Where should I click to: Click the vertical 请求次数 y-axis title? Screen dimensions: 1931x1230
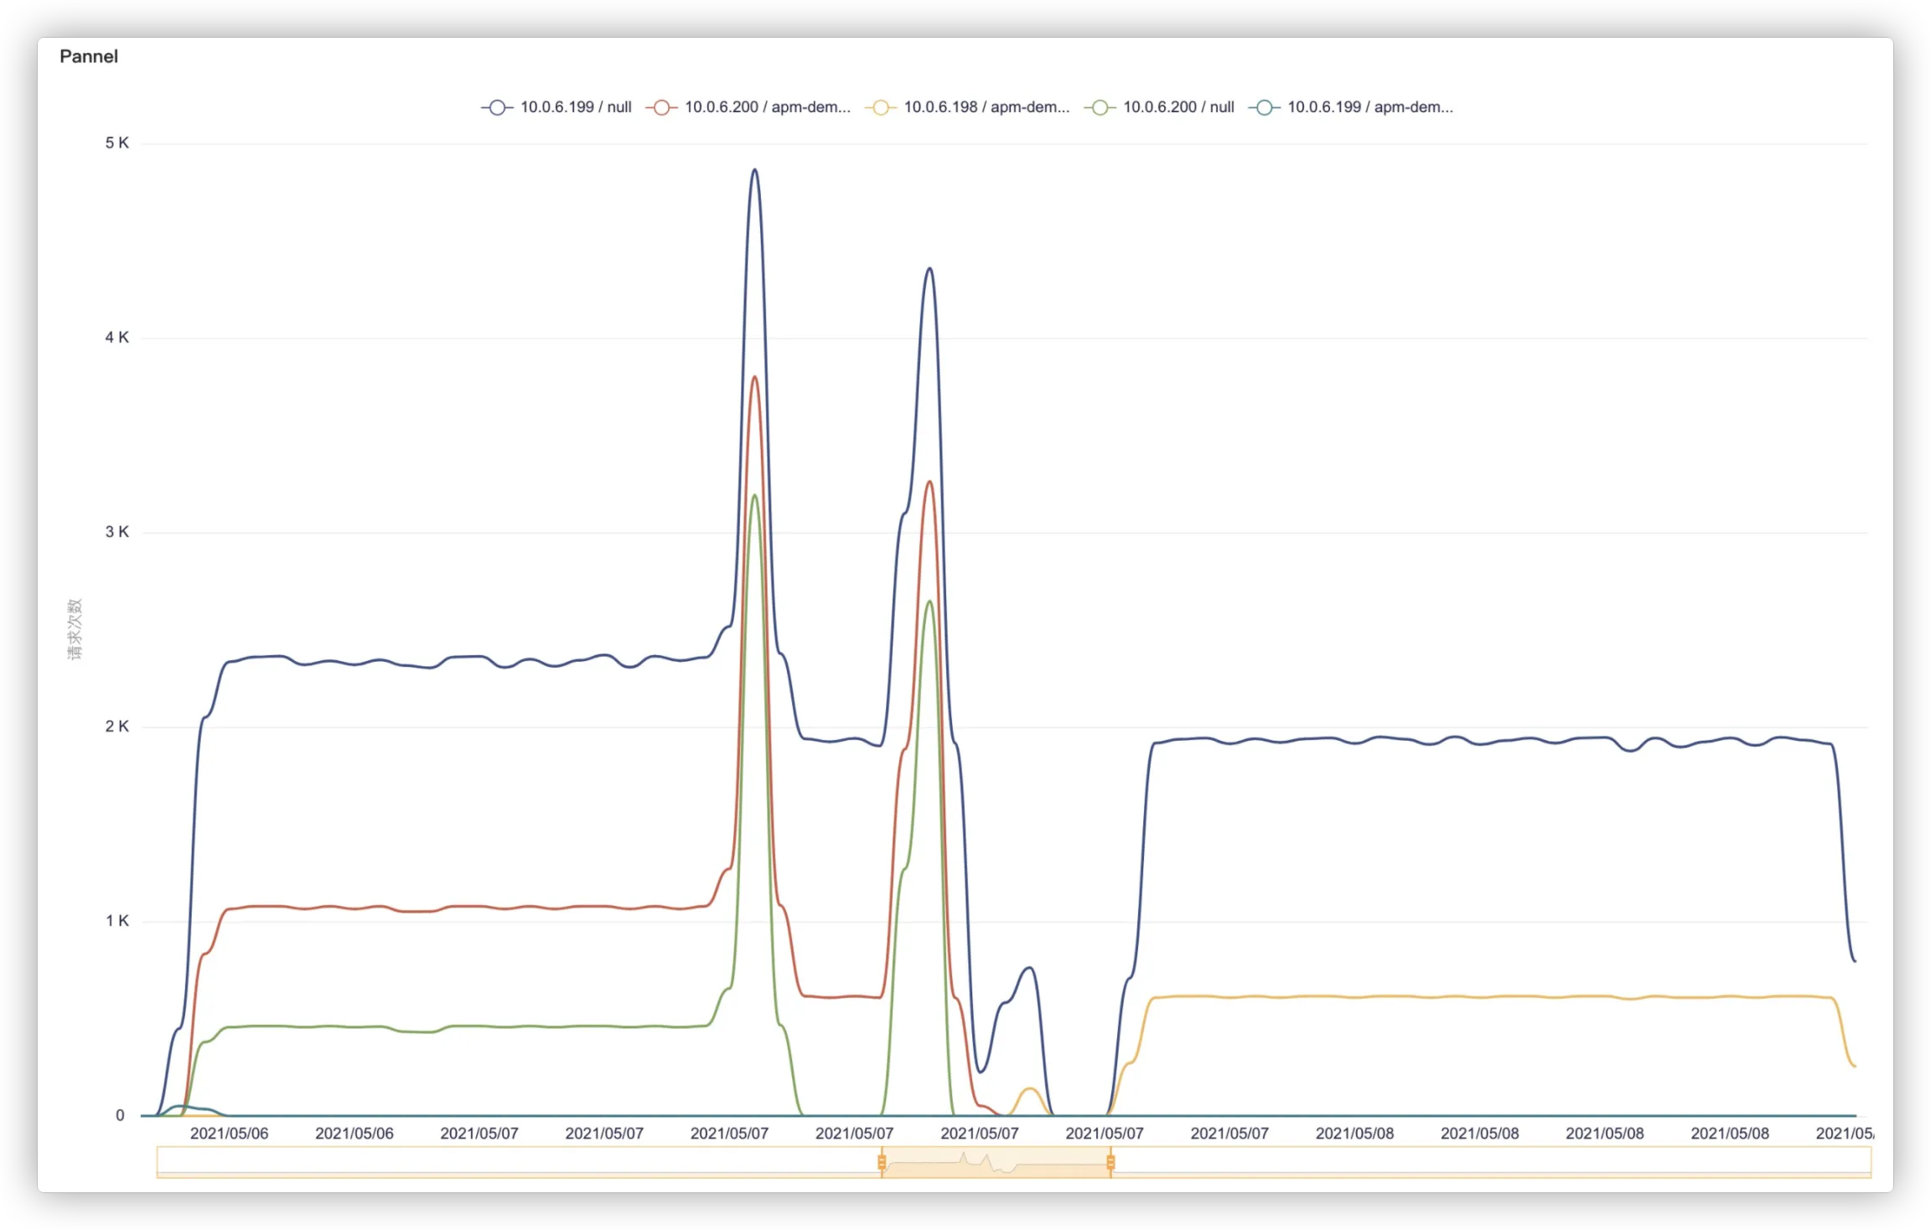click(75, 629)
